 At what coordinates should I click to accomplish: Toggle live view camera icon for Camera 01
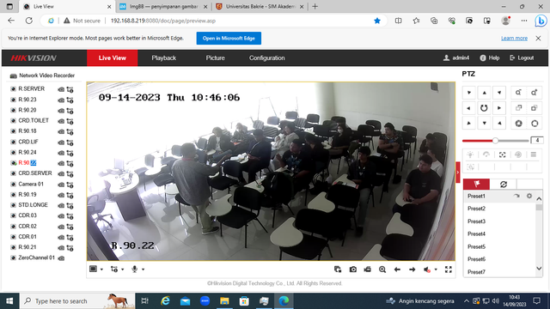pyautogui.click(x=61, y=185)
